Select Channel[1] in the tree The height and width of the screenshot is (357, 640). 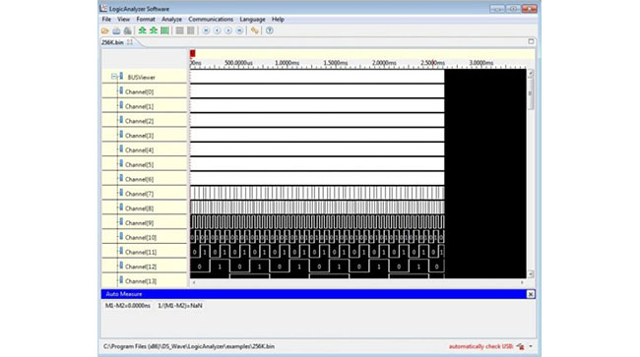139,106
